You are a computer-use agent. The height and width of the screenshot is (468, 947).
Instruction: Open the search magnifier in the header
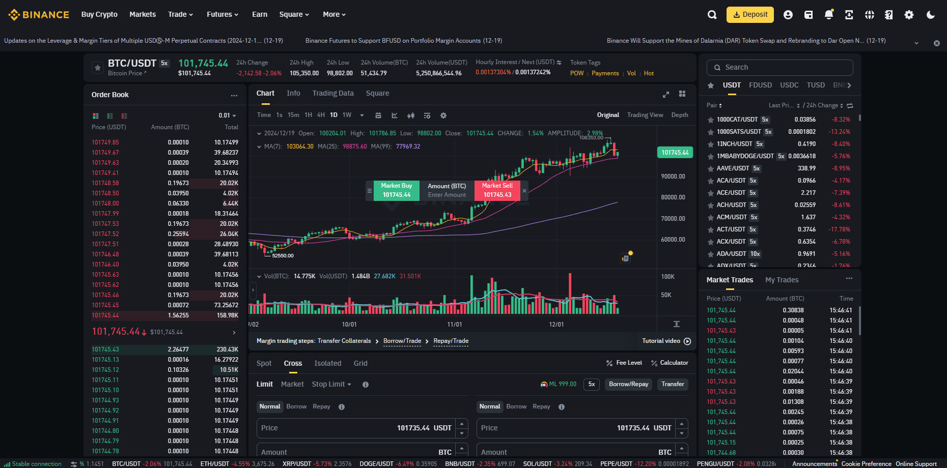coord(712,15)
